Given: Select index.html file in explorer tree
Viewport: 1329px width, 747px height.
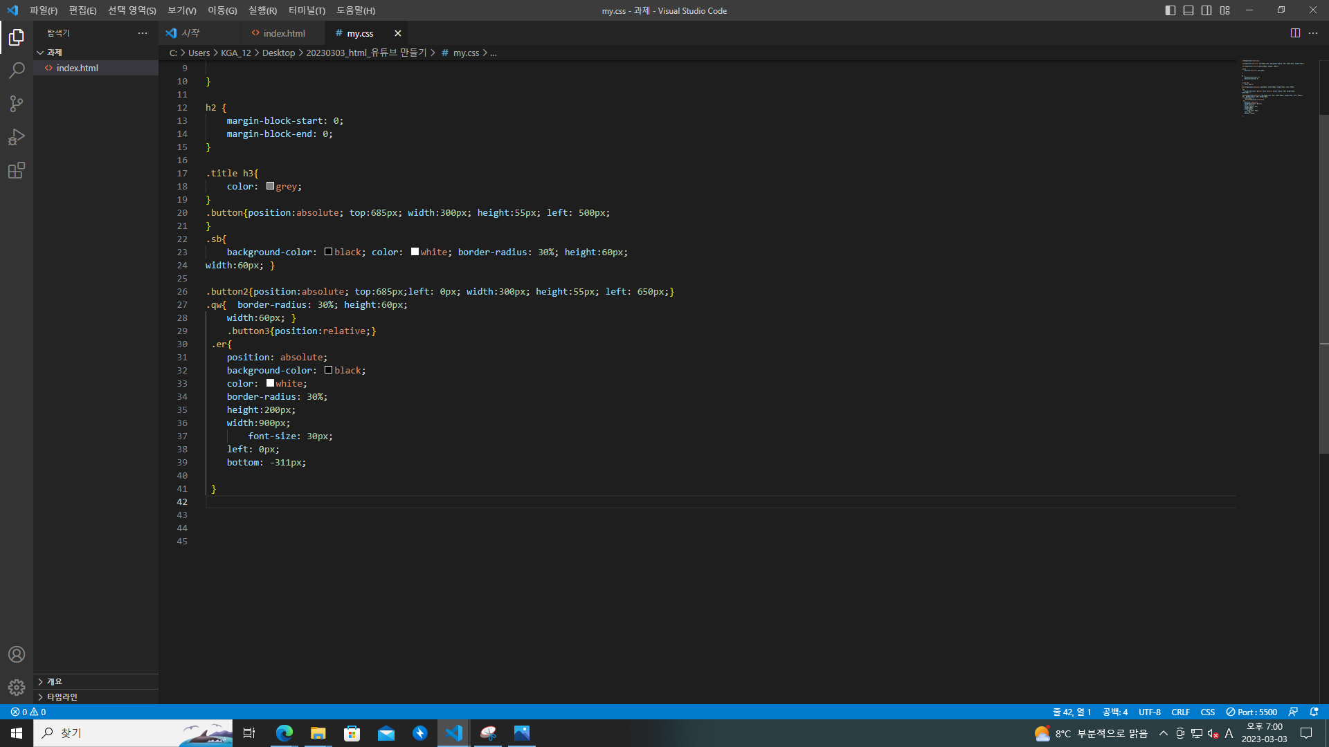Looking at the screenshot, I should (78, 68).
